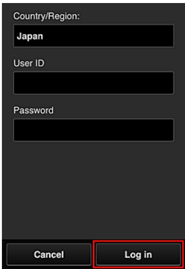Image resolution: width=185 pixels, height=269 pixels.
Task: Click the blank area below Password field
Action: pyautogui.click(x=94, y=191)
